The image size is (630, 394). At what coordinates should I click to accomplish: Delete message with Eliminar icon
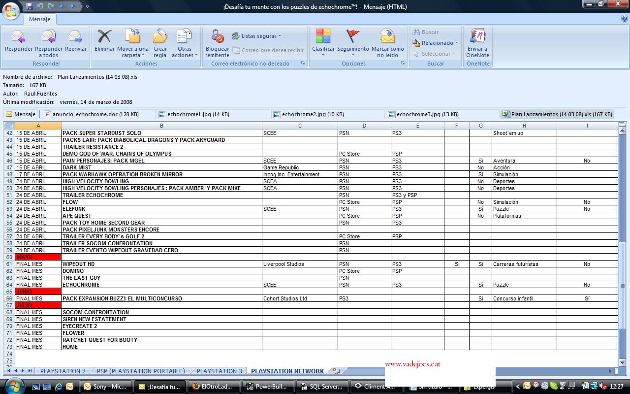tap(104, 37)
